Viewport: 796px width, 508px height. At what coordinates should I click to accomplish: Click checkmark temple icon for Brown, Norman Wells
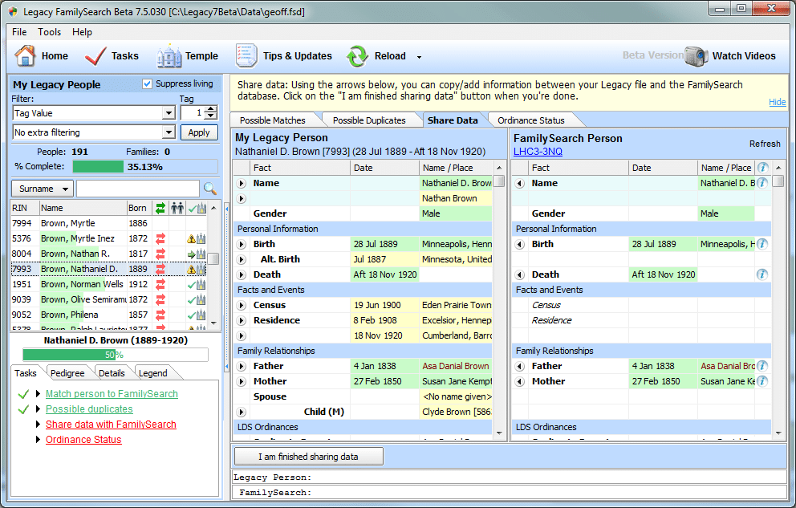pyautogui.click(x=197, y=284)
